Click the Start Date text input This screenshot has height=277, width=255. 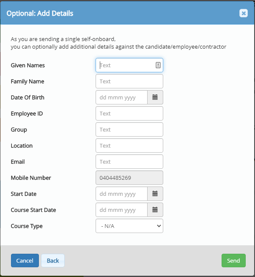pos(122,194)
